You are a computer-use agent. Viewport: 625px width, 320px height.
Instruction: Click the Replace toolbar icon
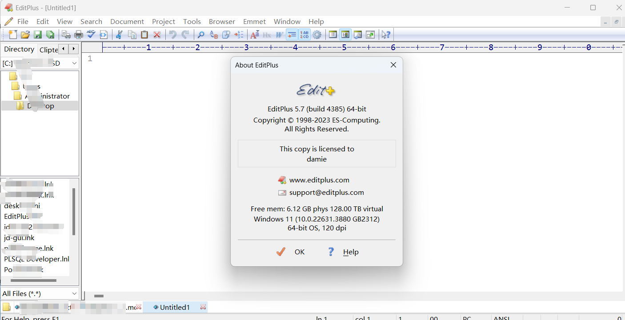(214, 35)
